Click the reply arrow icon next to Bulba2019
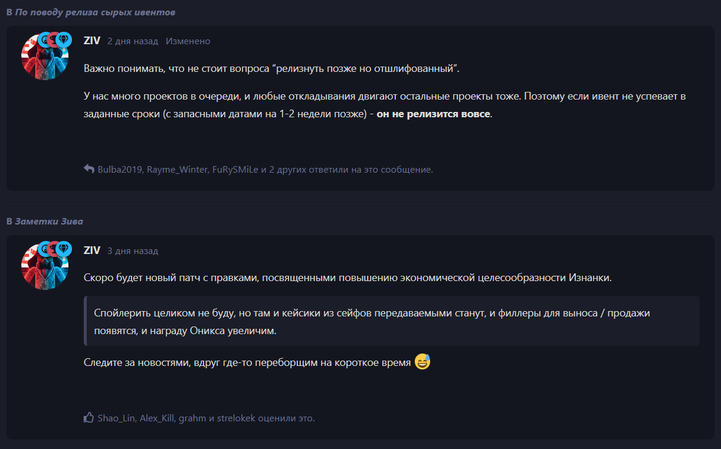 89,169
